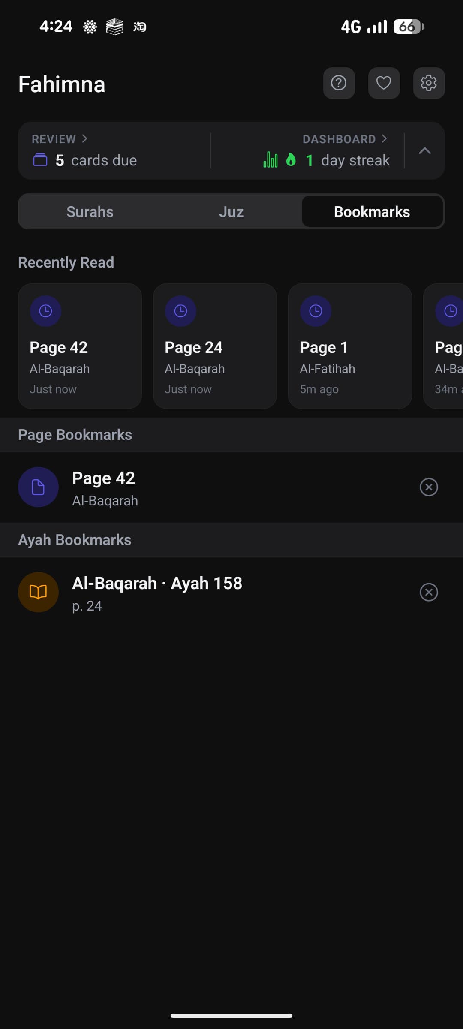The image size is (463, 1029).
Task: Remove the Ayah 158 bookmark
Action: (x=429, y=592)
